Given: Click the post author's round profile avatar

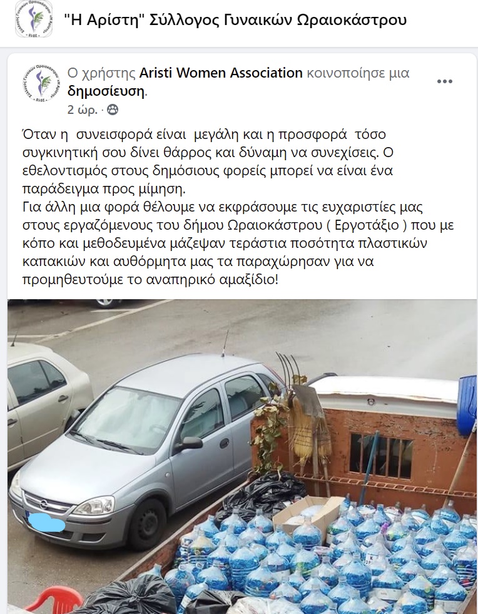Looking at the screenshot, I should [x=41, y=83].
